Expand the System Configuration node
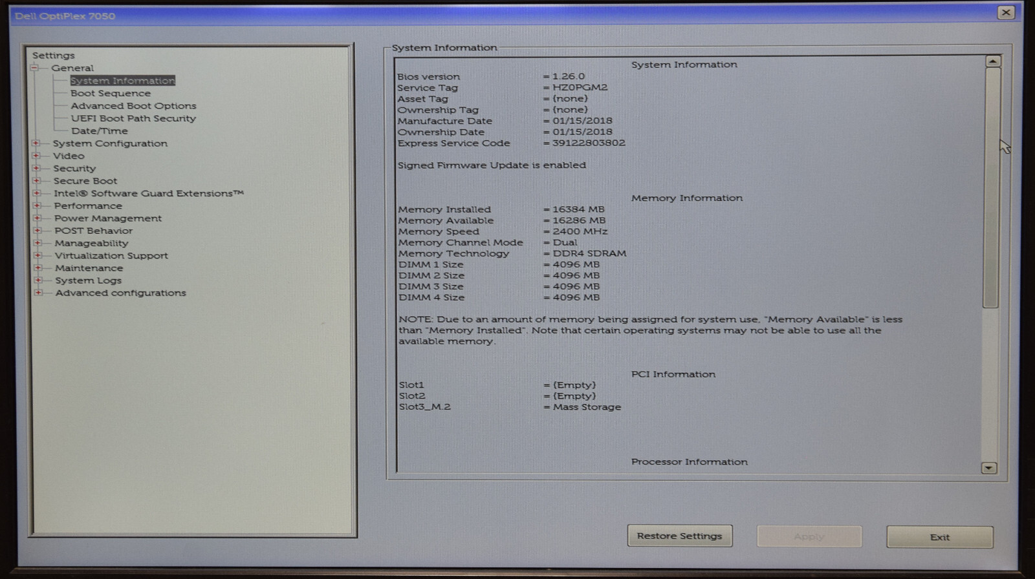This screenshot has width=1035, height=579. click(x=36, y=143)
